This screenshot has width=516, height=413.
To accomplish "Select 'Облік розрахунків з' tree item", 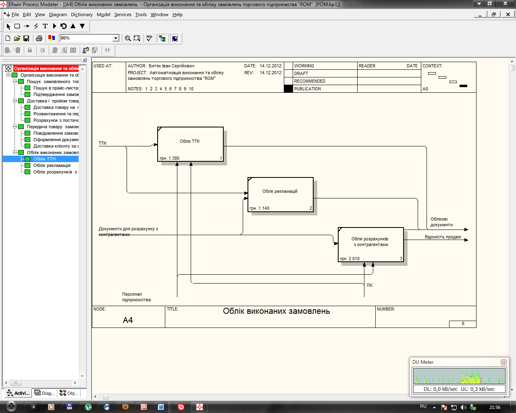I will click(x=55, y=172).
